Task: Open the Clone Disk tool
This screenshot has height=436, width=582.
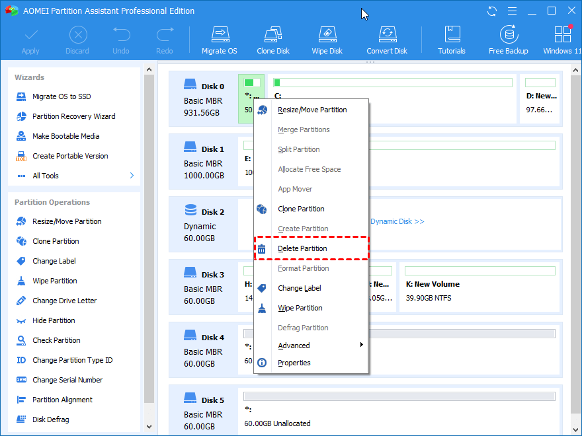Action: [x=272, y=38]
